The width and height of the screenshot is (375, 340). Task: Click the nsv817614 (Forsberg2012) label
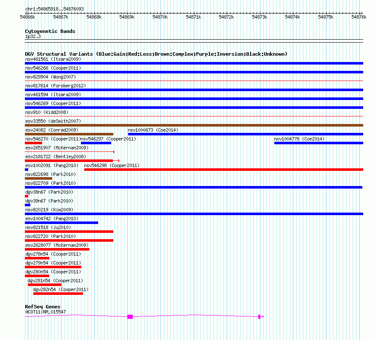(56, 86)
